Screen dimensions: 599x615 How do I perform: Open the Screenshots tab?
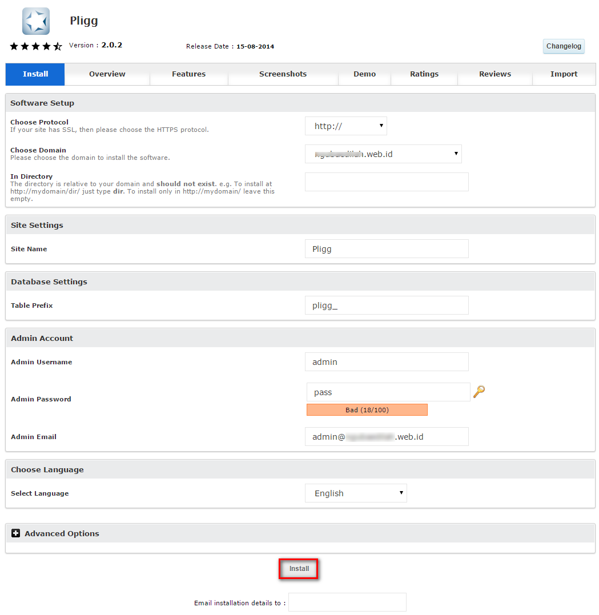point(283,74)
